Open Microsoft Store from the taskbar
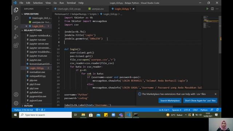Screen dimensions: 233x131 point(91,115)
